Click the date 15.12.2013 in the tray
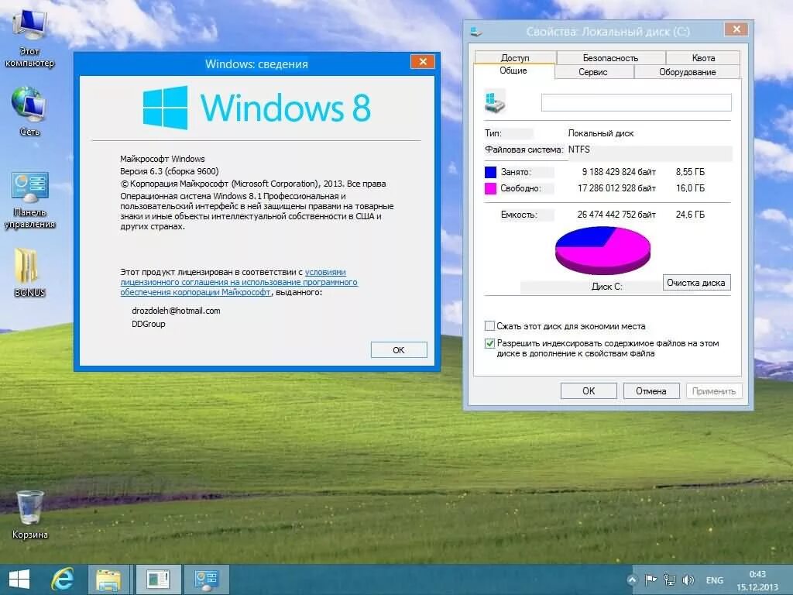This screenshot has height=595, width=793. click(757, 587)
